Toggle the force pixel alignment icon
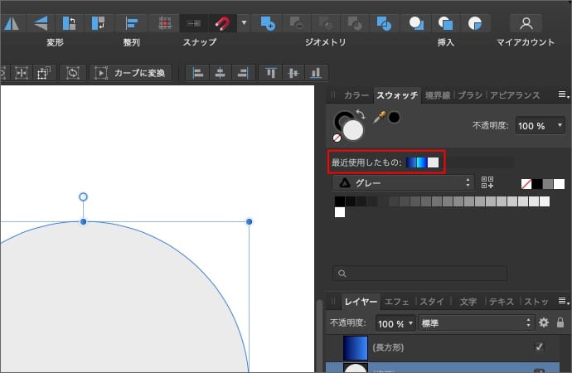 pyautogui.click(x=166, y=22)
